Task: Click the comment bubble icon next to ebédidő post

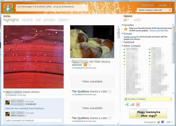Action: pos(89,65)
